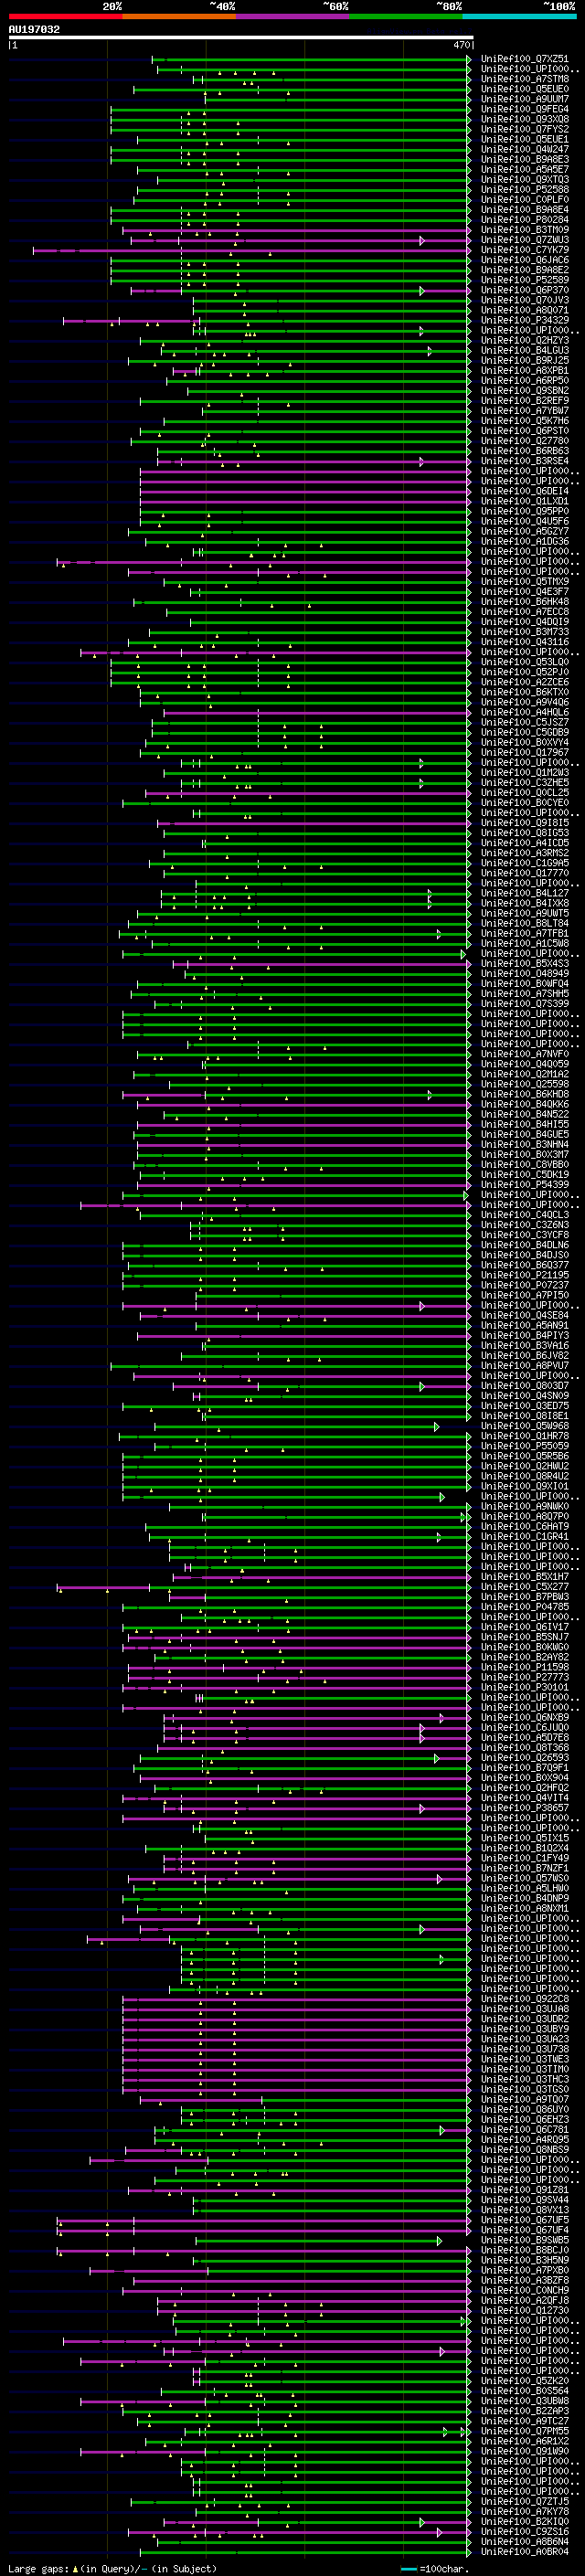Open hit UniRef100_Q5EUE0
Screen dimensions: 585x2576
pos(525,89)
